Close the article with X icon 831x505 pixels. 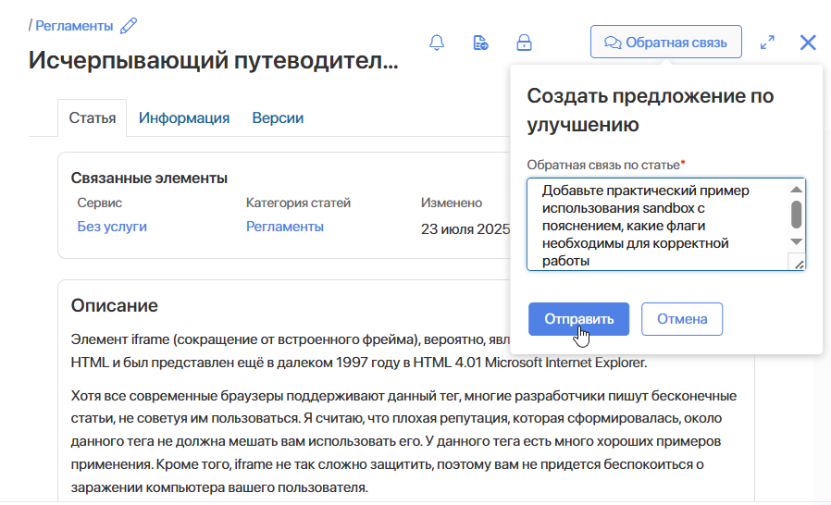click(808, 43)
